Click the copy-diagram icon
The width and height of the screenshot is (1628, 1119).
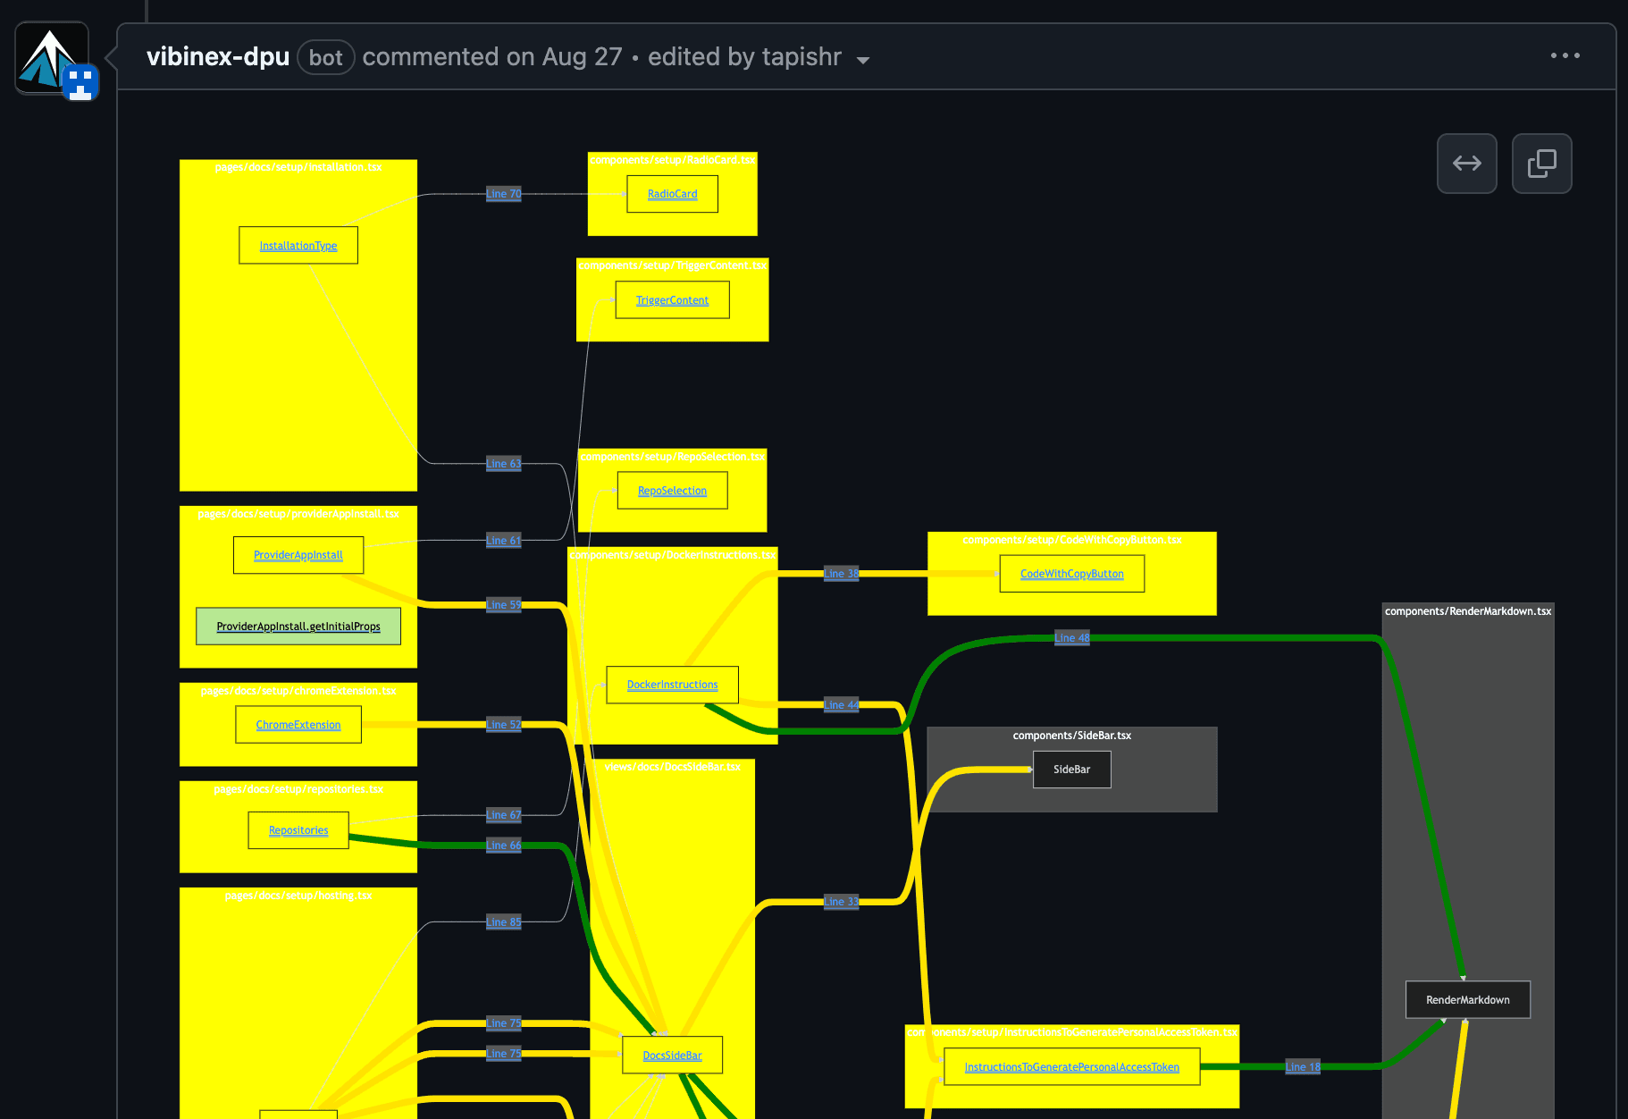click(1541, 164)
